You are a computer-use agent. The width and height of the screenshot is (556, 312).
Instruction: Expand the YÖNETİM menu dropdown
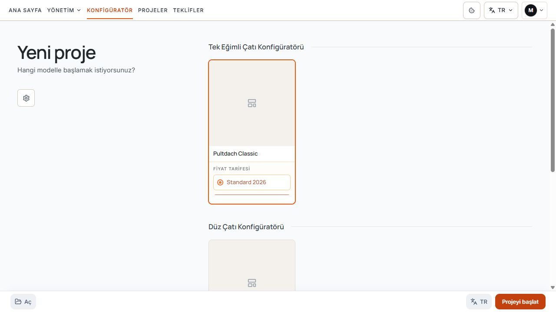(x=64, y=10)
